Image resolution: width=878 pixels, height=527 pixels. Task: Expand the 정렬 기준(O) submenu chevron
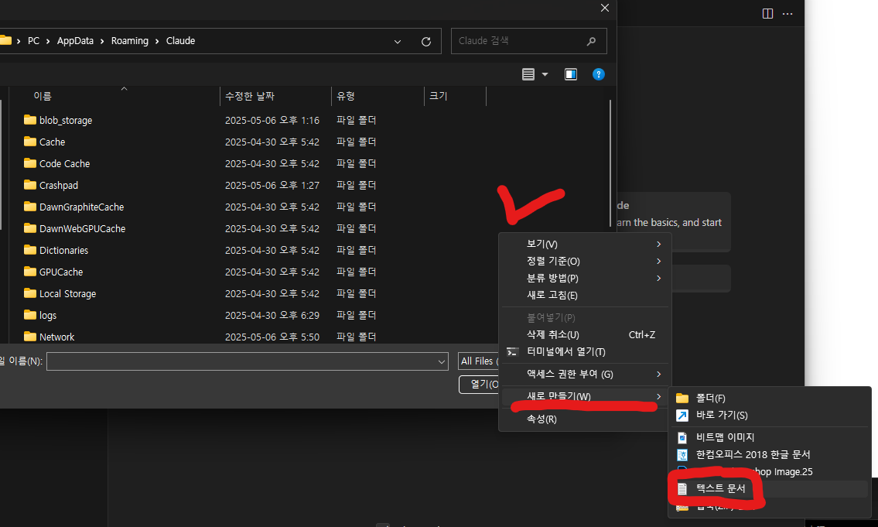(659, 261)
